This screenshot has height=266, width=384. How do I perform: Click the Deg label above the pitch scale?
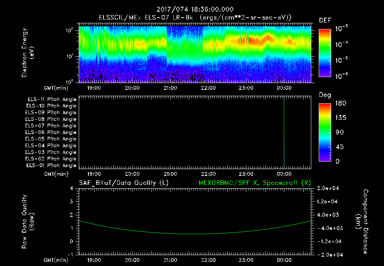point(325,95)
